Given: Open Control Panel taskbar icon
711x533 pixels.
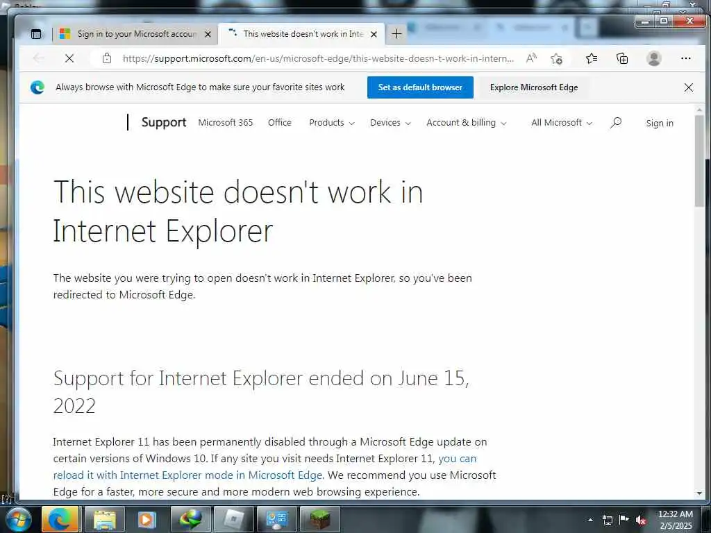Looking at the screenshot, I should click(276, 519).
